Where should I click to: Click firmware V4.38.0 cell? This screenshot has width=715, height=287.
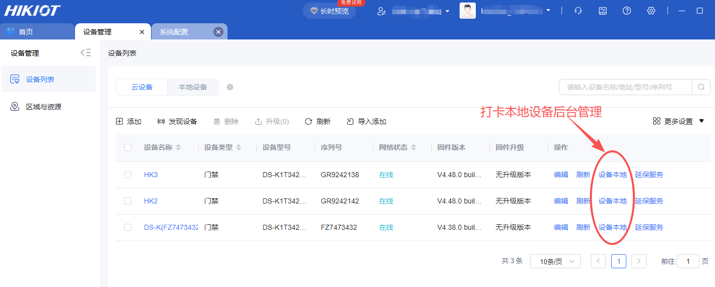point(459,227)
